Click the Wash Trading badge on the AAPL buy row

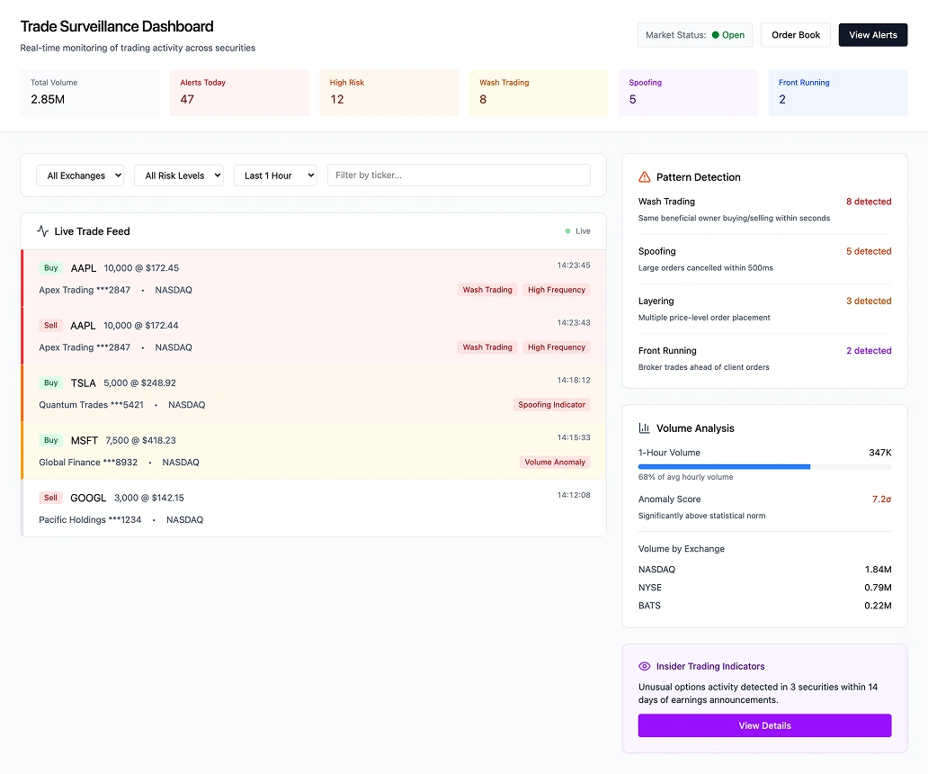tap(487, 290)
